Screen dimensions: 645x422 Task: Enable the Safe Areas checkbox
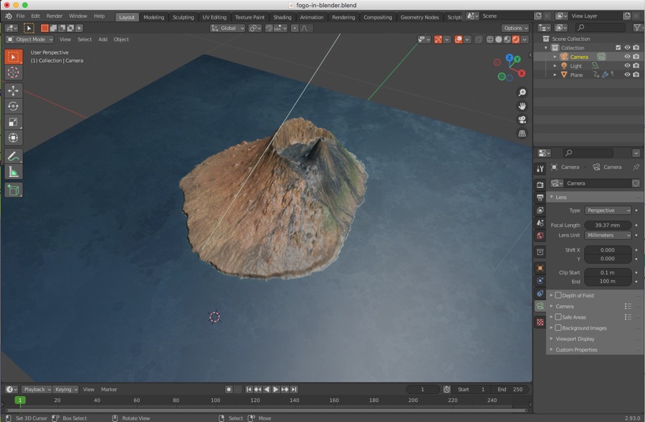(558, 317)
